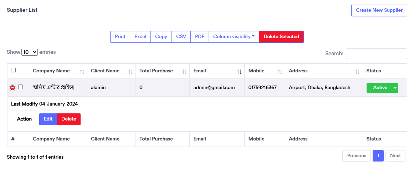Sort by Client Name arrows icon

[x=131, y=72]
